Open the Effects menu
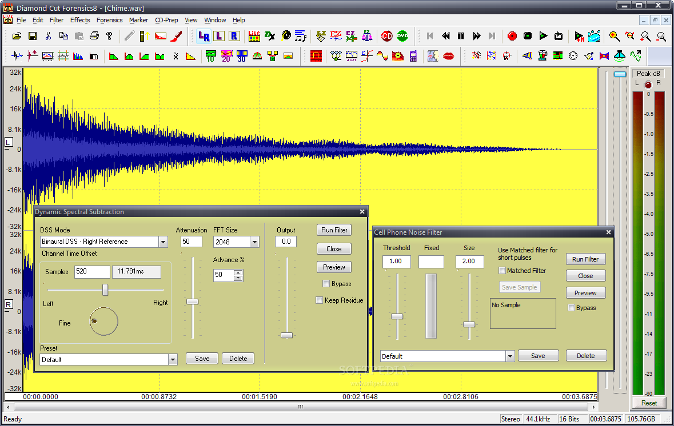Screen dimensions: 674x426 pyautogui.click(x=80, y=20)
